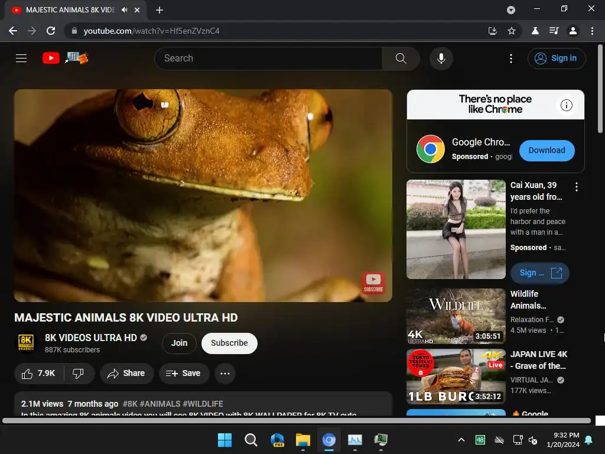Open the YouTube hamburger guide menu
Viewport: 605px width, 454px height.
[x=21, y=59]
